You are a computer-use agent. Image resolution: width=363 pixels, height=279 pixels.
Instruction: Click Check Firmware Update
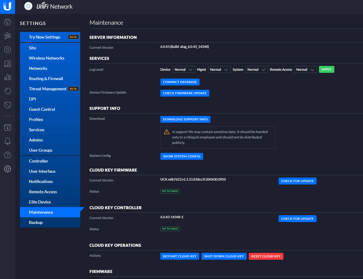point(185,93)
